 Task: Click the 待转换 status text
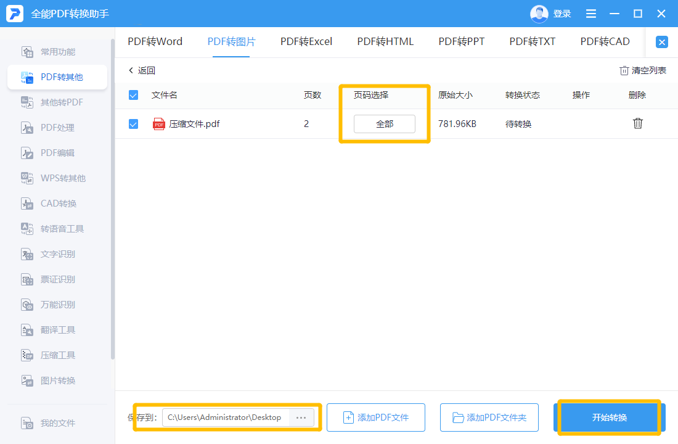click(x=518, y=124)
